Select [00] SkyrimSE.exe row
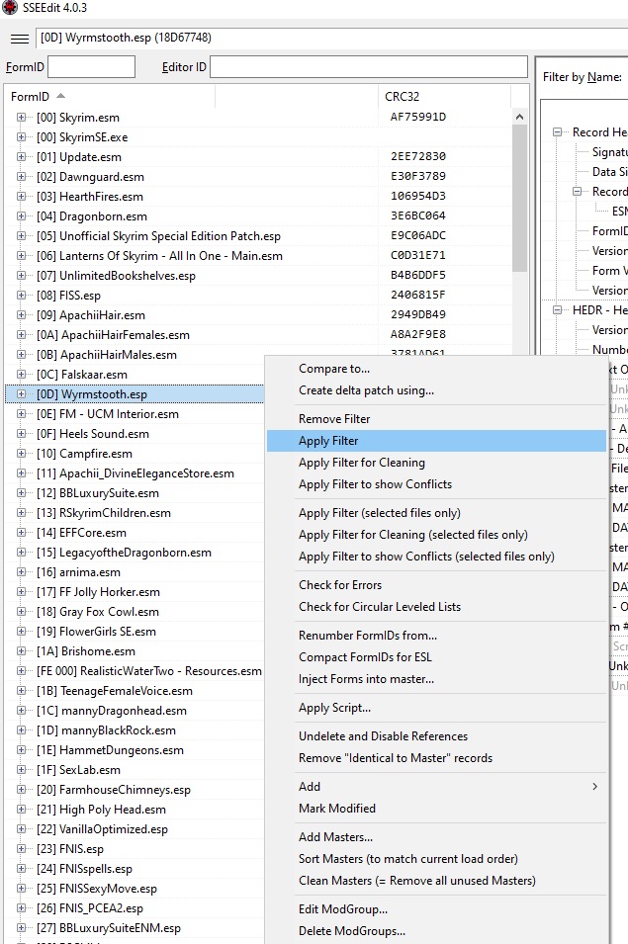Screen dimensions: 628x944 pos(82,137)
